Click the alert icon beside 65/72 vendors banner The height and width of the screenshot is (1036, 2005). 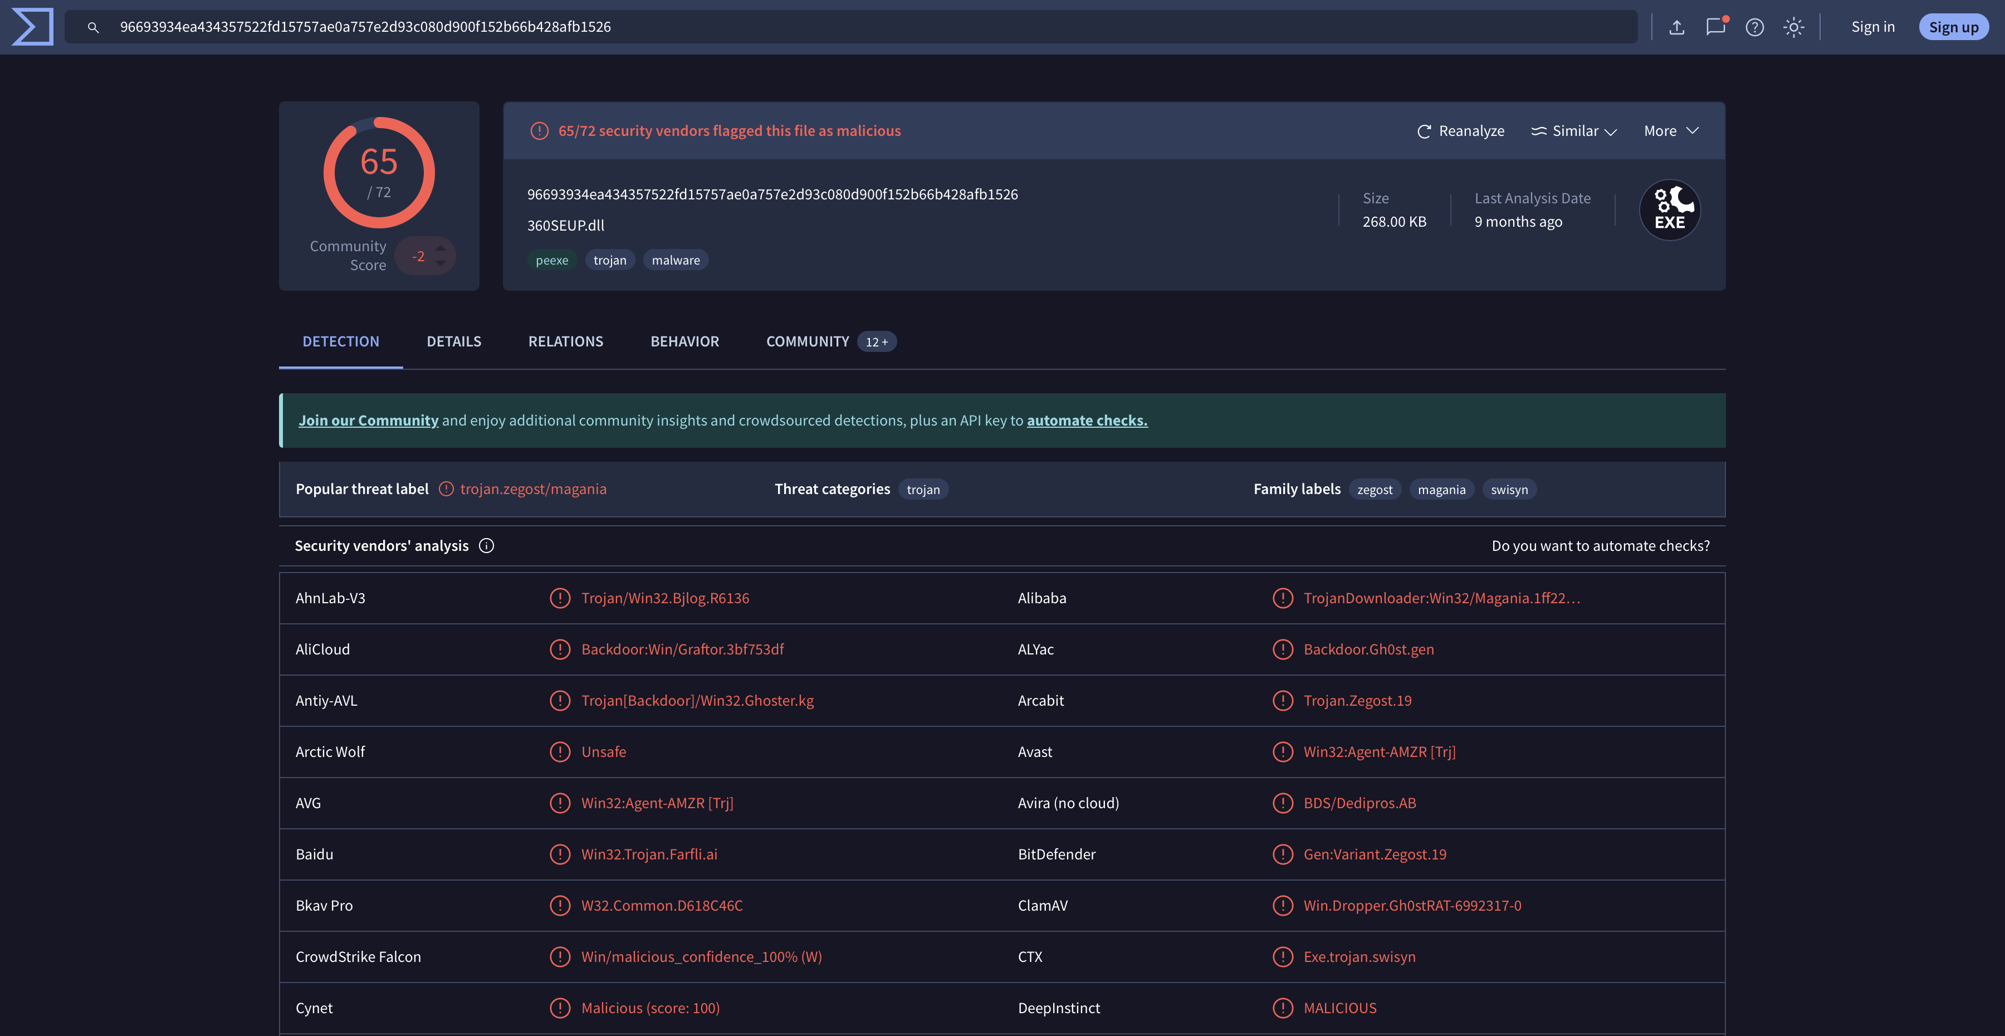click(539, 131)
